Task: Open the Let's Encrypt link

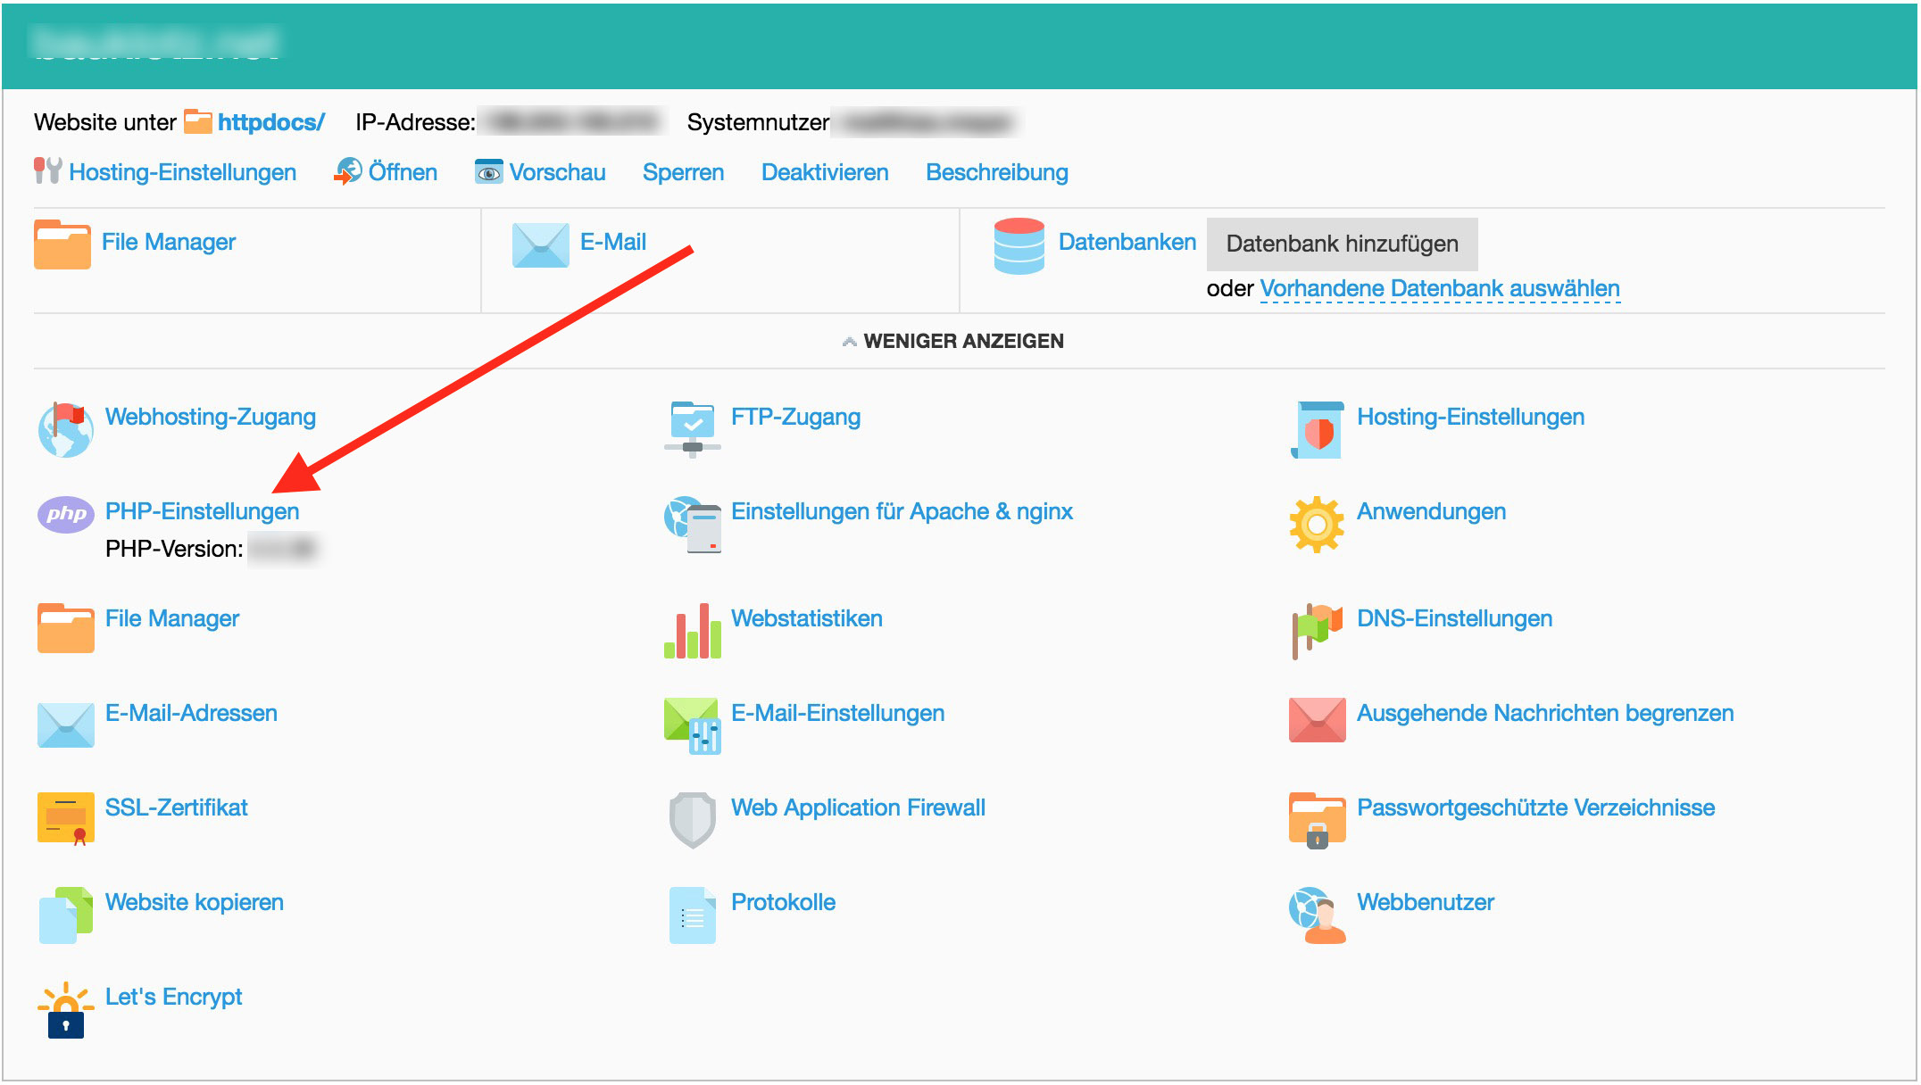Action: click(174, 997)
